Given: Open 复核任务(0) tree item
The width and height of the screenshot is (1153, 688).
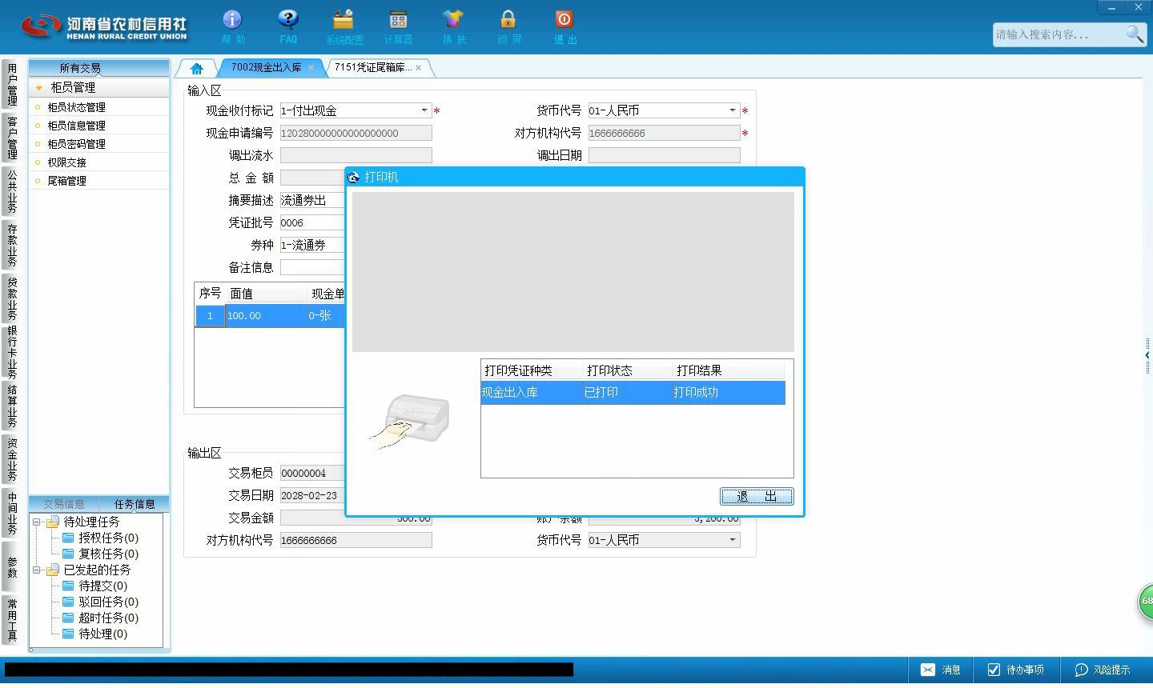Looking at the screenshot, I should coord(108,554).
